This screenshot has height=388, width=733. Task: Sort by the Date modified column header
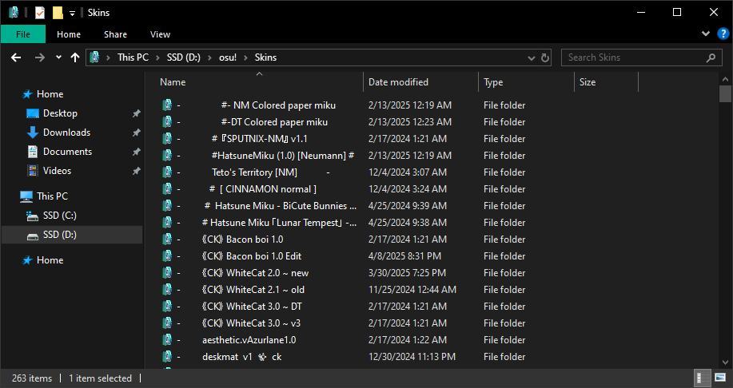coord(398,82)
